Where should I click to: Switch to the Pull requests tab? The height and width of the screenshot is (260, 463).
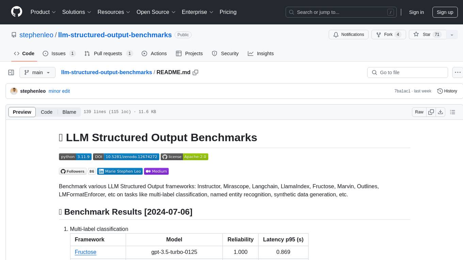point(108,53)
